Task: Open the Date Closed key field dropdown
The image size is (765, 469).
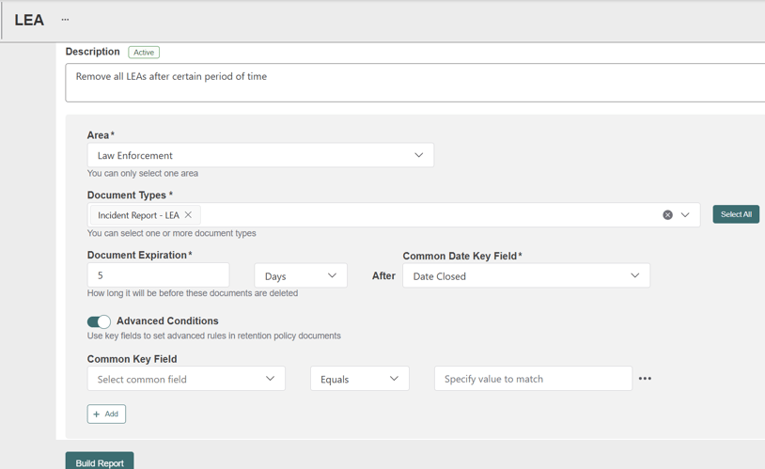Action: [x=526, y=275]
